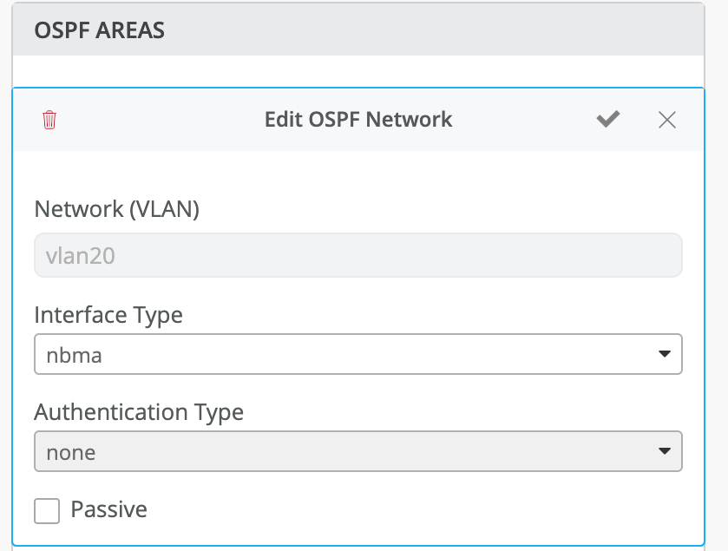Click the none authentication value

point(71,452)
